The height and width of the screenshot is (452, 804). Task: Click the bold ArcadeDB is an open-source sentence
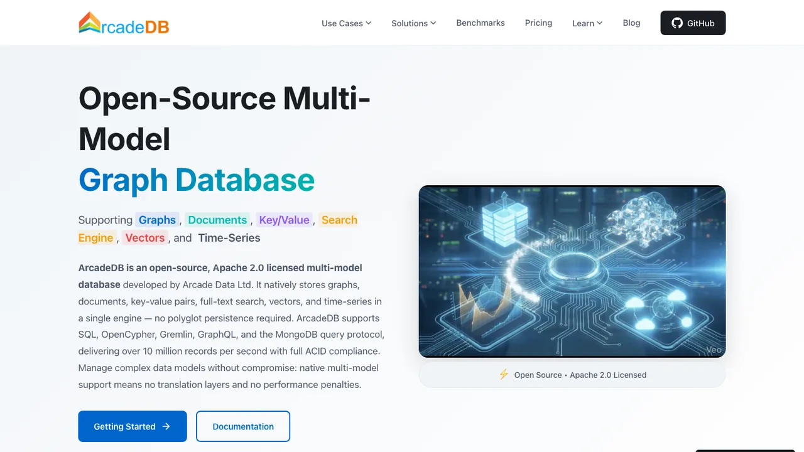220,276
